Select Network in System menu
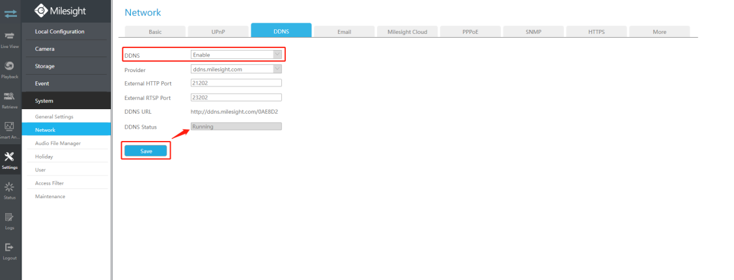Image resolution: width=734 pixels, height=280 pixels. (66, 130)
